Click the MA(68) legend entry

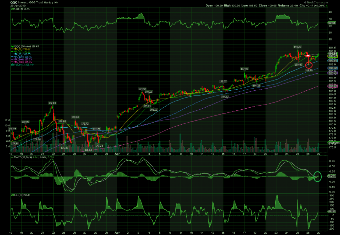click(22, 54)
